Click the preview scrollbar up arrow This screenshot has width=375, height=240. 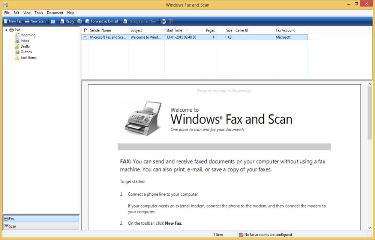tap(369, 84)
